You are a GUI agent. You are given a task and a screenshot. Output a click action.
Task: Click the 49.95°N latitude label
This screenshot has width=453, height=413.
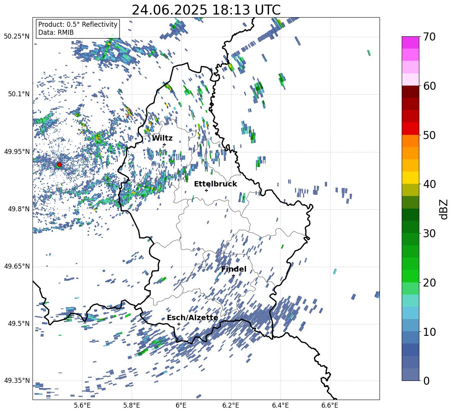[17, 152]
